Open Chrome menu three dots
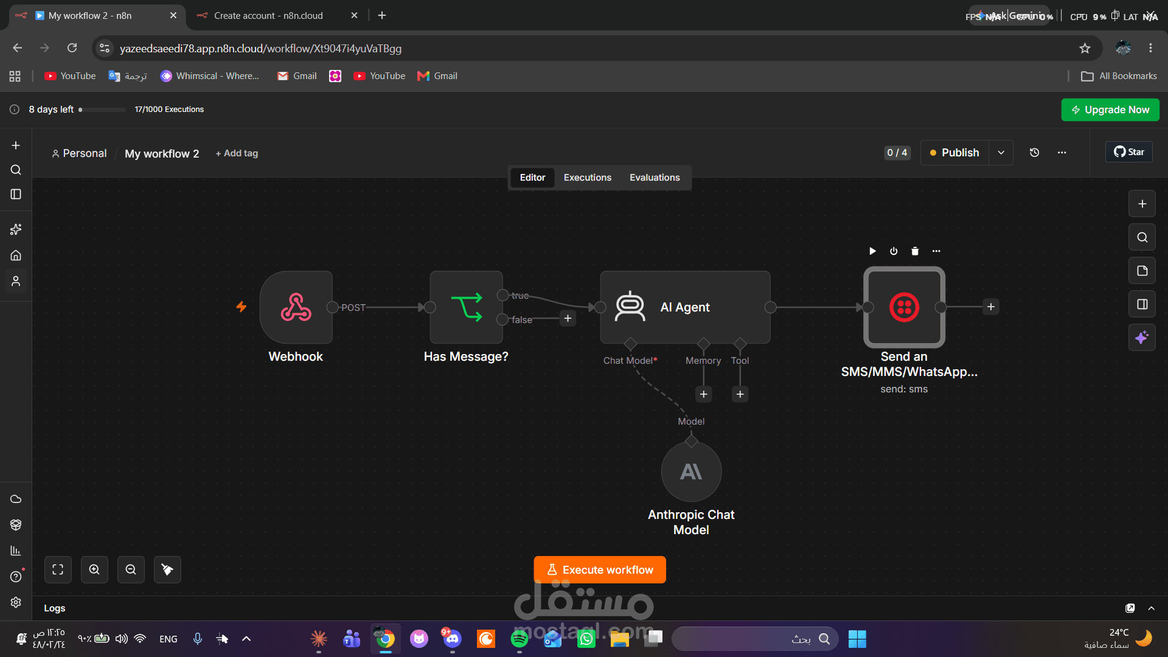This screenshot has width=1168, height=657. 1150,48
